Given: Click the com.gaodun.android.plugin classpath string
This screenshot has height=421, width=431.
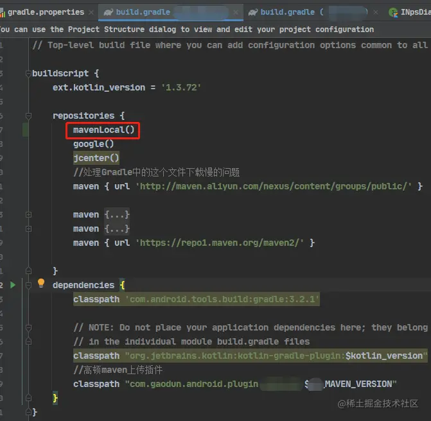Looking at the screenshot, I should click(x=261, y=384).
